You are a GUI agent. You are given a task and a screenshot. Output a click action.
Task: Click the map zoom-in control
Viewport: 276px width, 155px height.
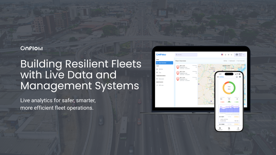(201, 66)
